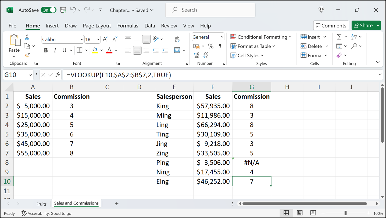386x218 pixels.
Task: Toggle the AutoSave switch
Action: pos(49,10)
